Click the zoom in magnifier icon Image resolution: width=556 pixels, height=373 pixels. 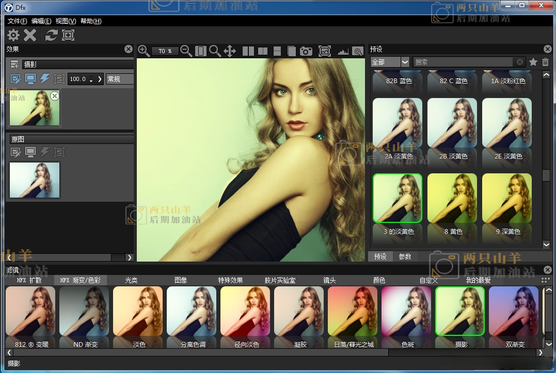(144, 51)
